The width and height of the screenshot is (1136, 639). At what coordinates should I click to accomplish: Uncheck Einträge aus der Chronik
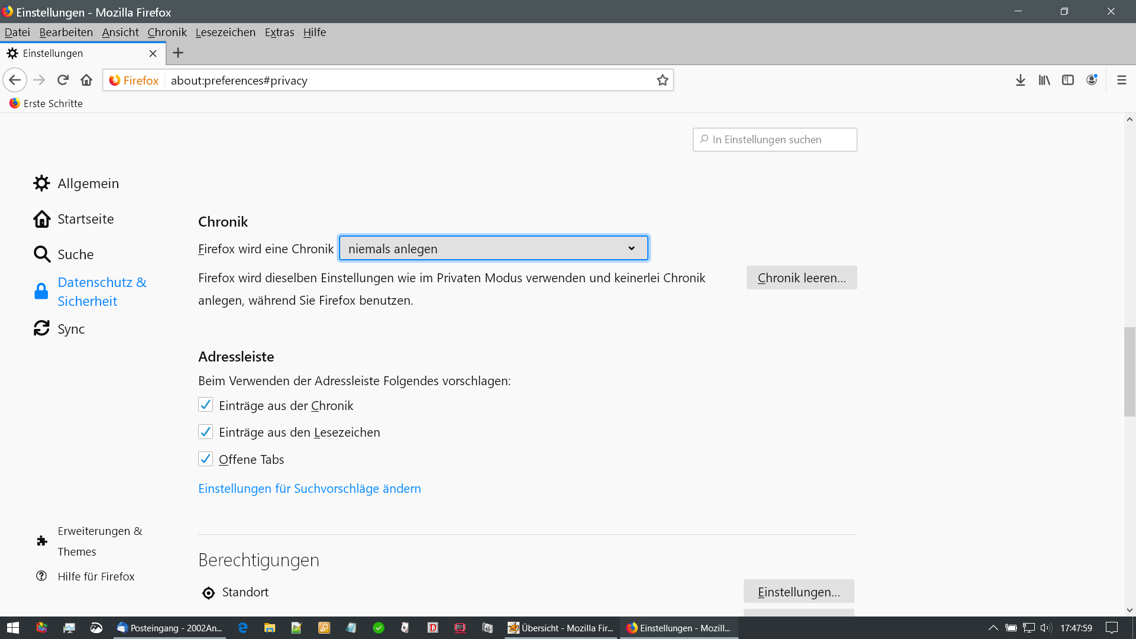[205, 405]
